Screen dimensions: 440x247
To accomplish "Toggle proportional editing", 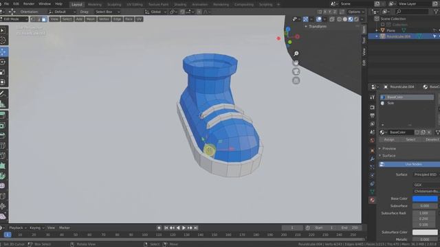I will coord(199,12).
